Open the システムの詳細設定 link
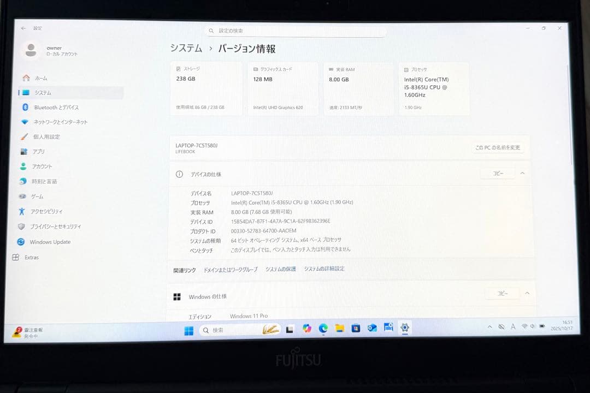 (324, 269)
